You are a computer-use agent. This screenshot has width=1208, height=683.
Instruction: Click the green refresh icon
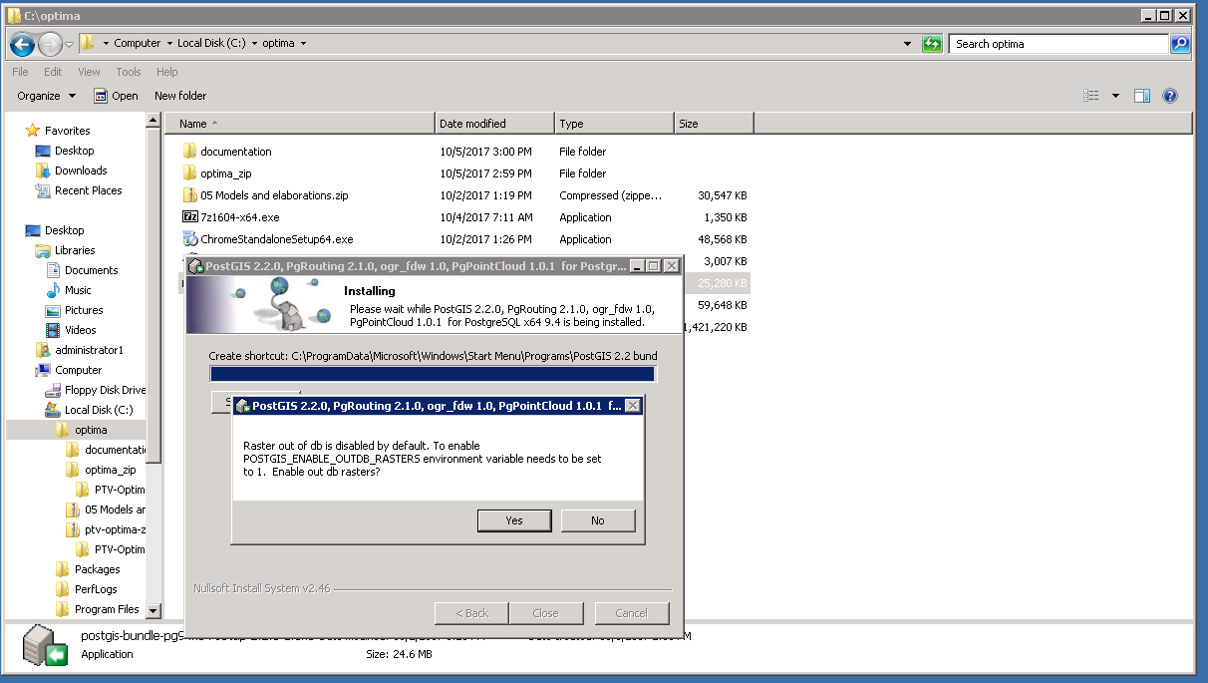(x=932, y=44)
